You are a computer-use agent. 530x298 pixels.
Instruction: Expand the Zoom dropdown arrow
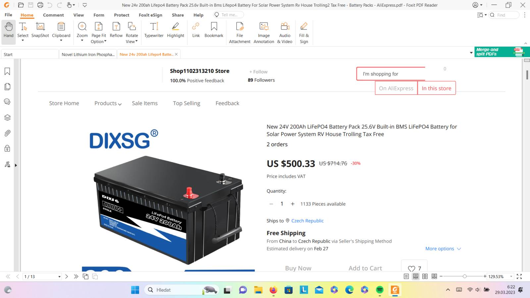(82, 41)
